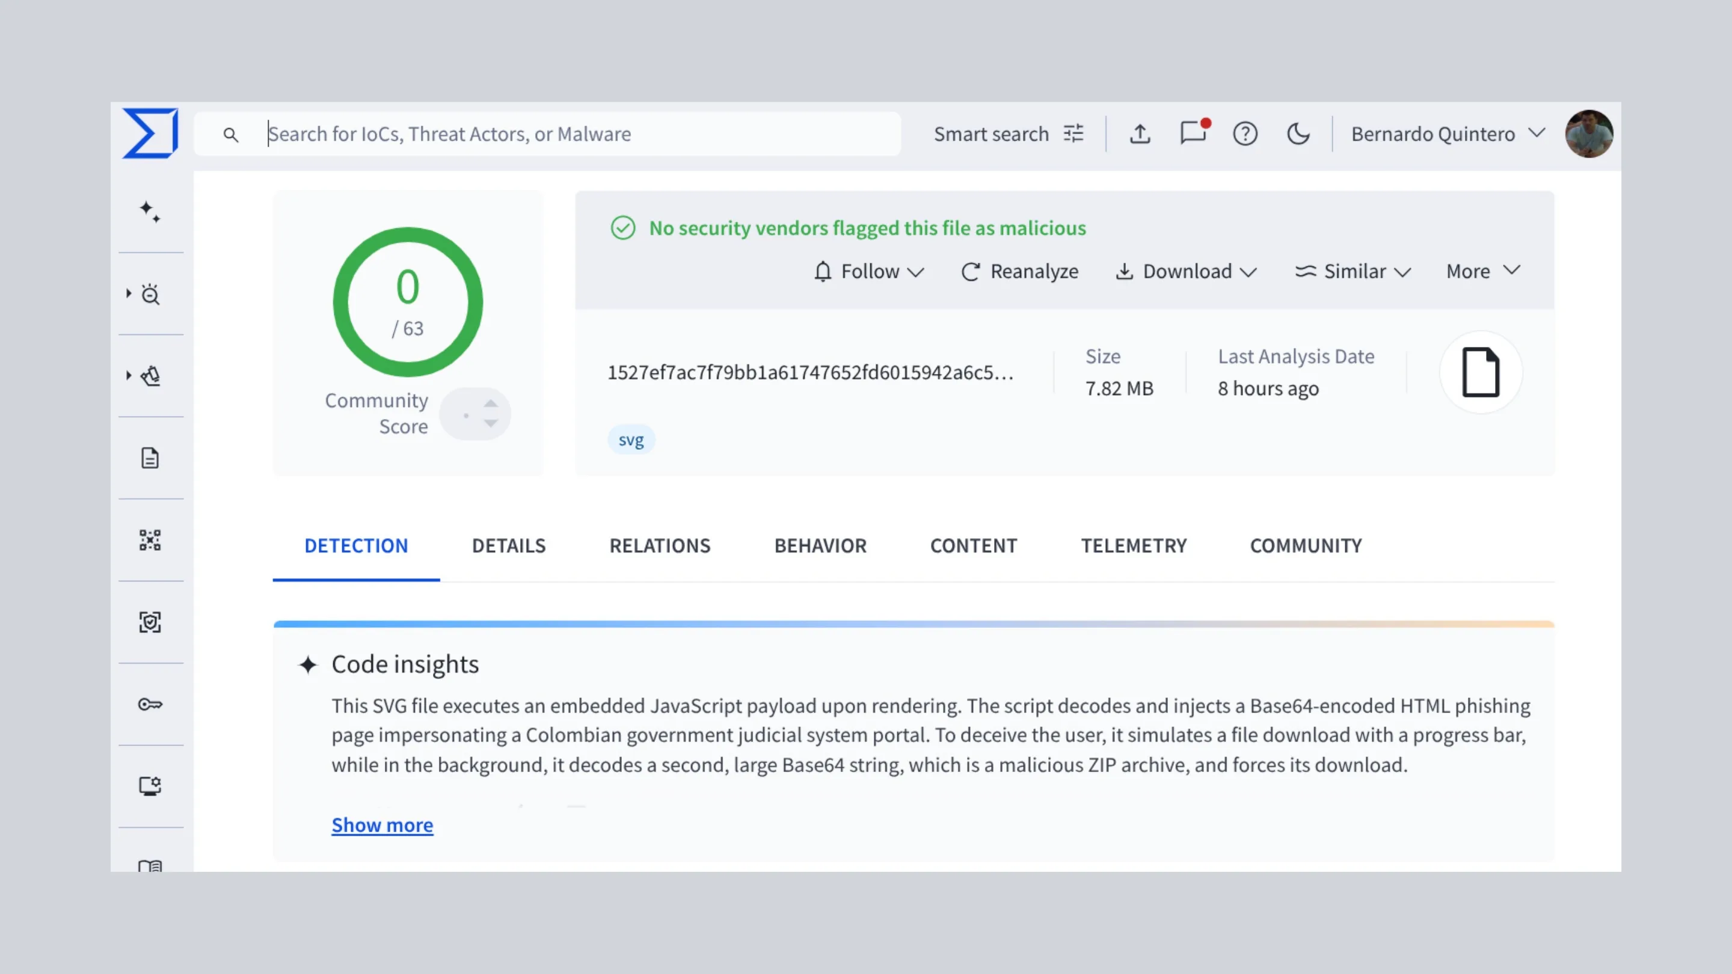
Task: Open the book documentation sidebar icon
Action: [x=150, y=865]
